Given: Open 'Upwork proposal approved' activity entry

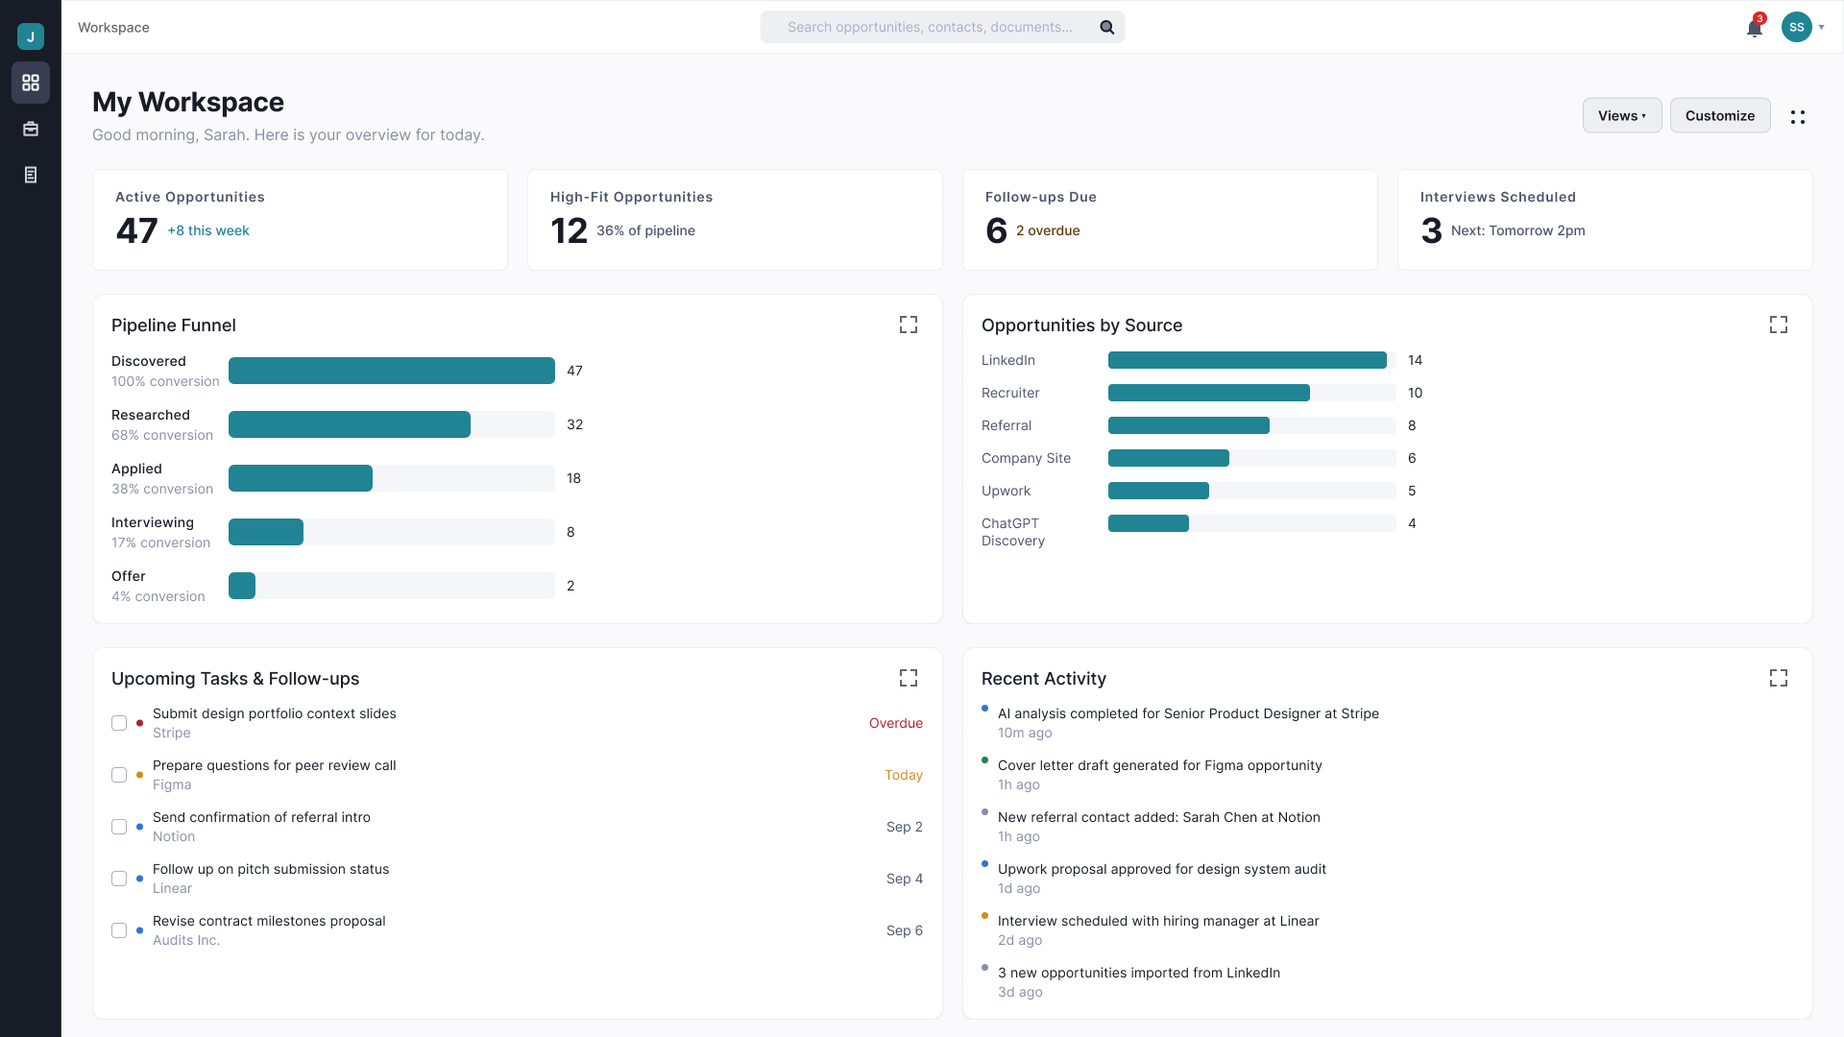Looking at the screenshot, I should pyautogui.click(x=1162, y=869).
